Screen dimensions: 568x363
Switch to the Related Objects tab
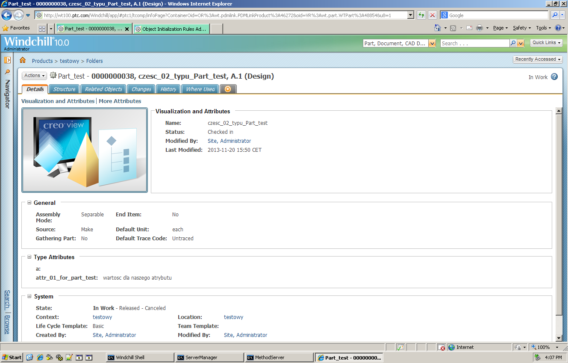103,89
